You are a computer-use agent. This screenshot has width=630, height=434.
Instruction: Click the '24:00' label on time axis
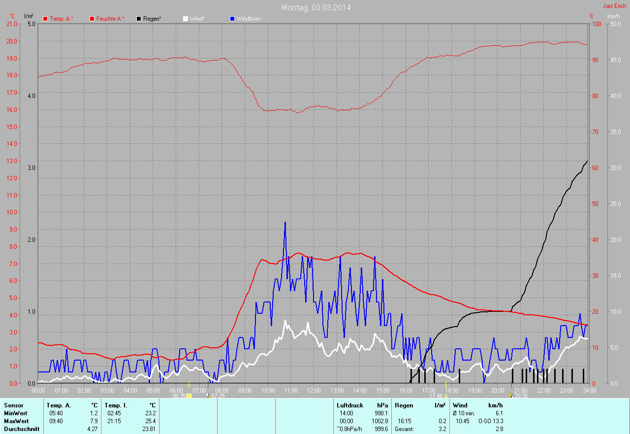point(589,390)
